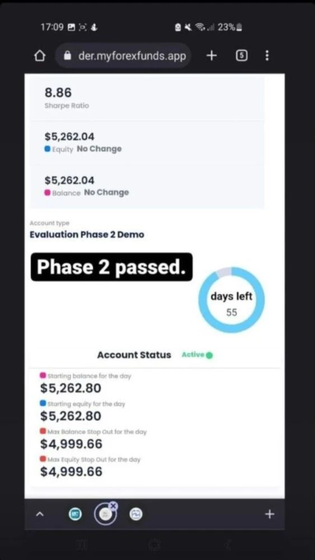The width and height of the screenshot is (315, 560).
Task: Click the Account Status heading
Action: click(x=134, y=355)
